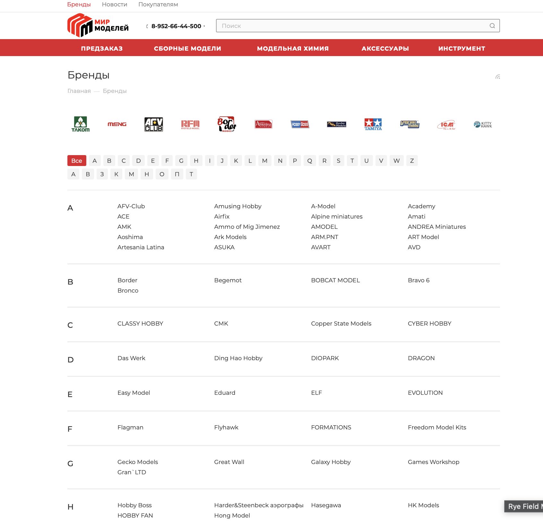
Task: Open the Сборные модели menu
Action: [x=187, y=48]
